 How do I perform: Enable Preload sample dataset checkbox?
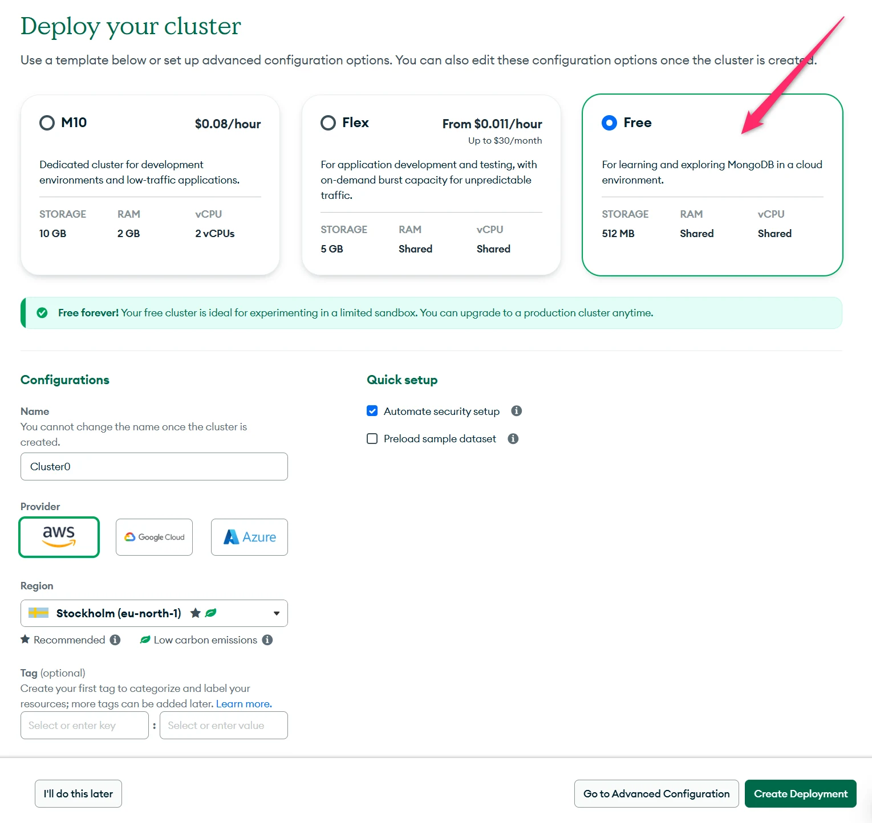tap(372, 439)
